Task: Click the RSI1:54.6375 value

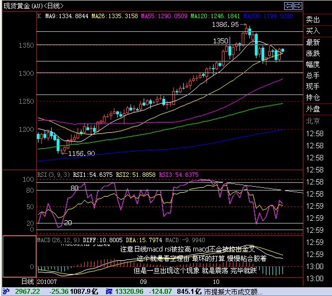Action: click(92, 175)
